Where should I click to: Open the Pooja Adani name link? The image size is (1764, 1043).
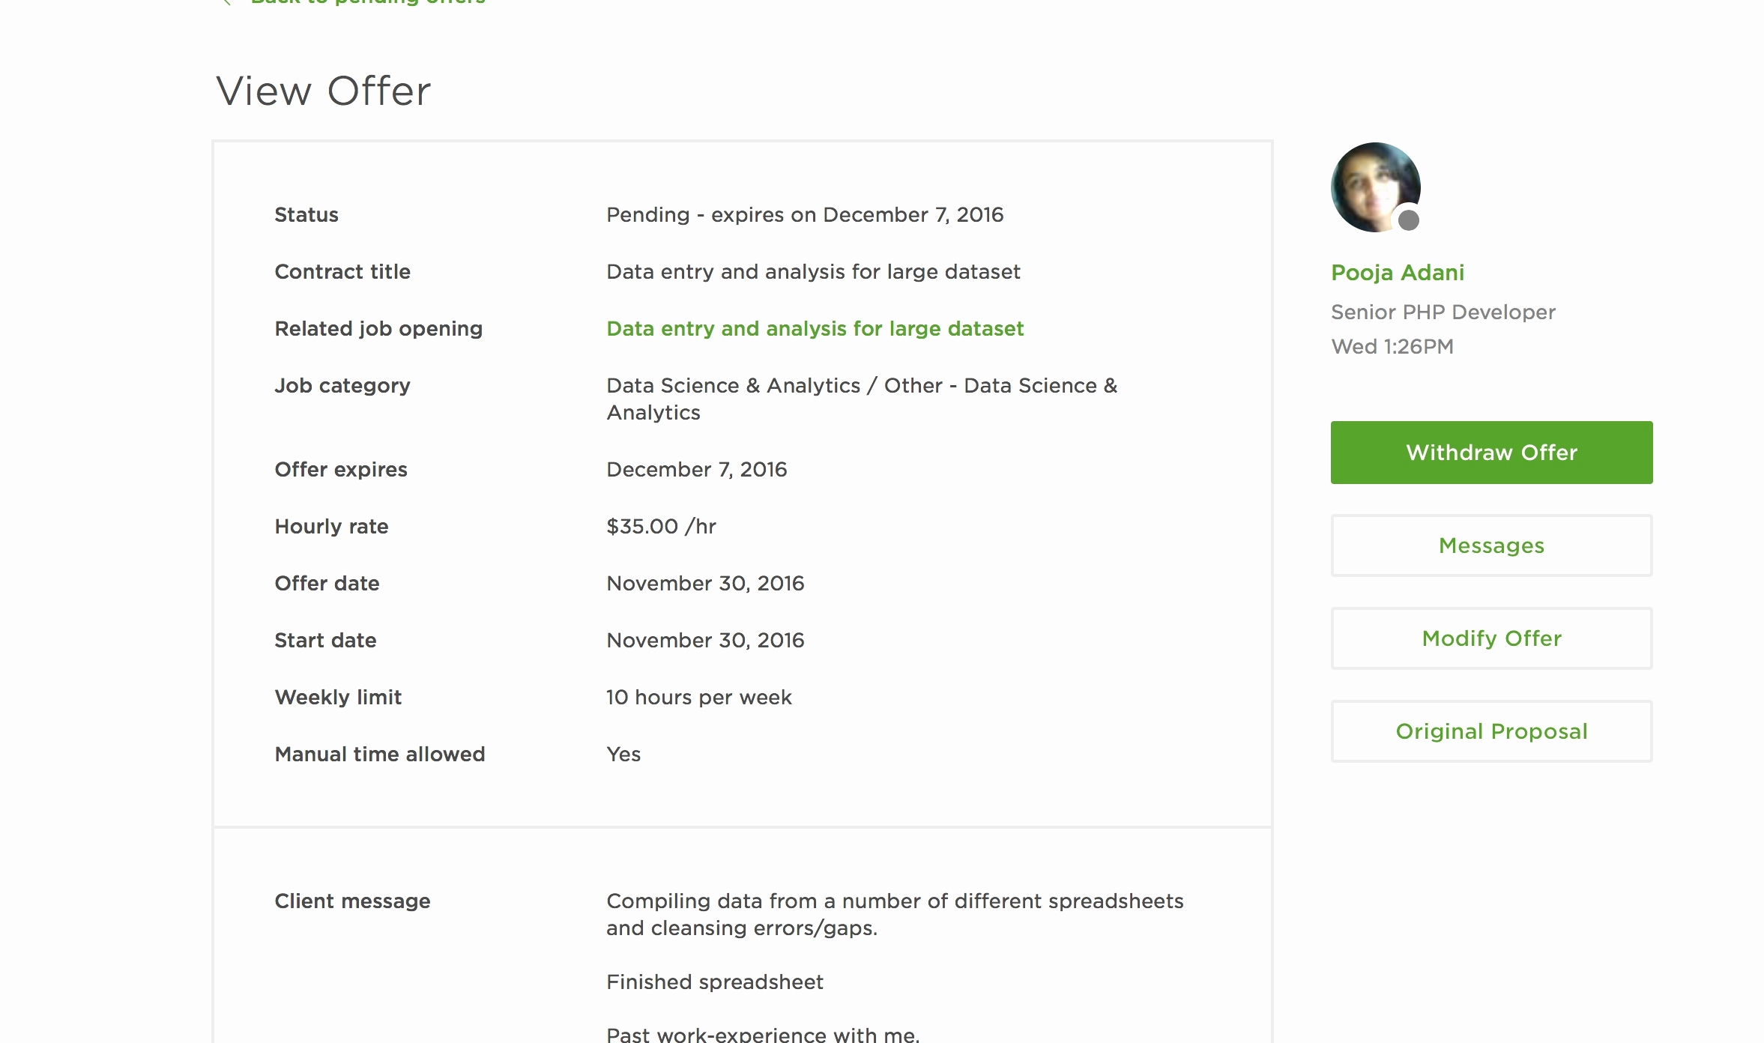tap(1397, 273)
